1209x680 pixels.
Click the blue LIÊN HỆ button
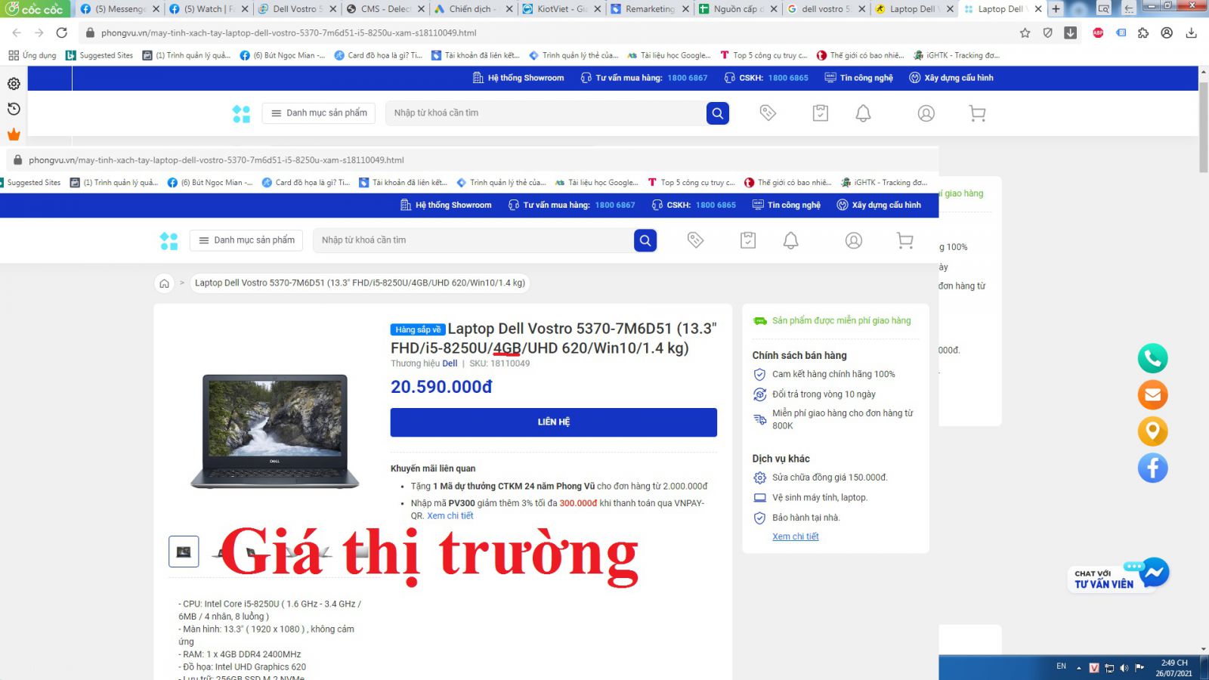click(553, 422)
